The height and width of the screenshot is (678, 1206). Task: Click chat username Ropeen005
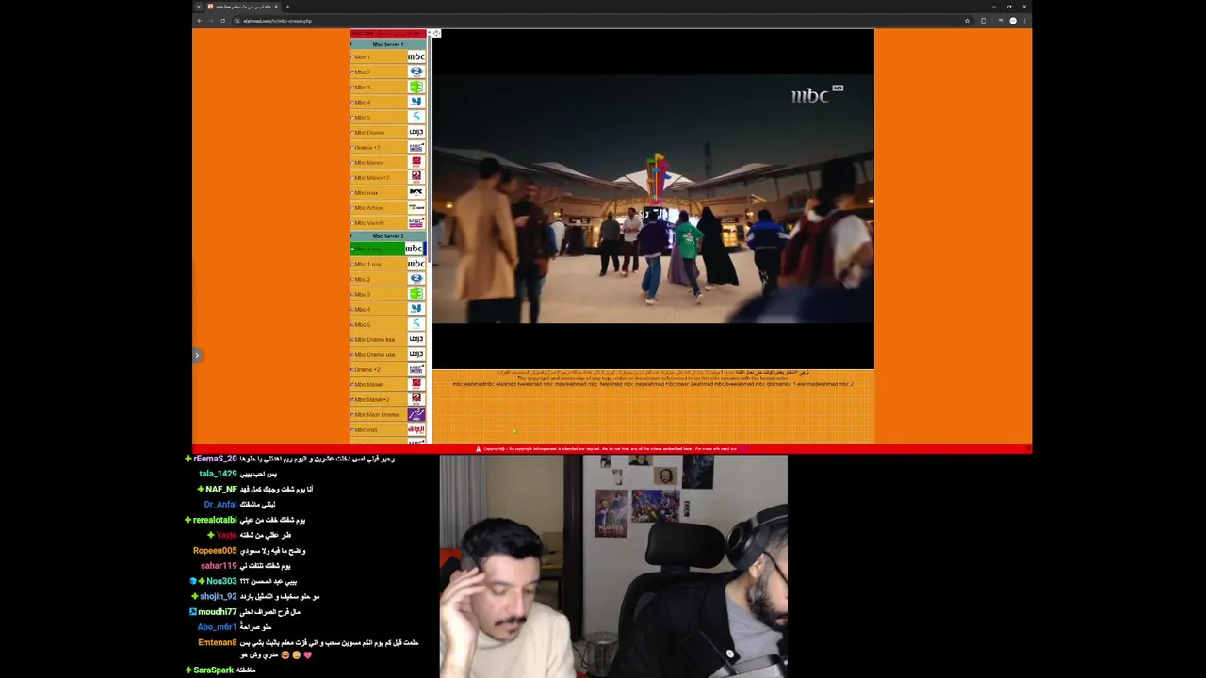click(x=215, y=551)
